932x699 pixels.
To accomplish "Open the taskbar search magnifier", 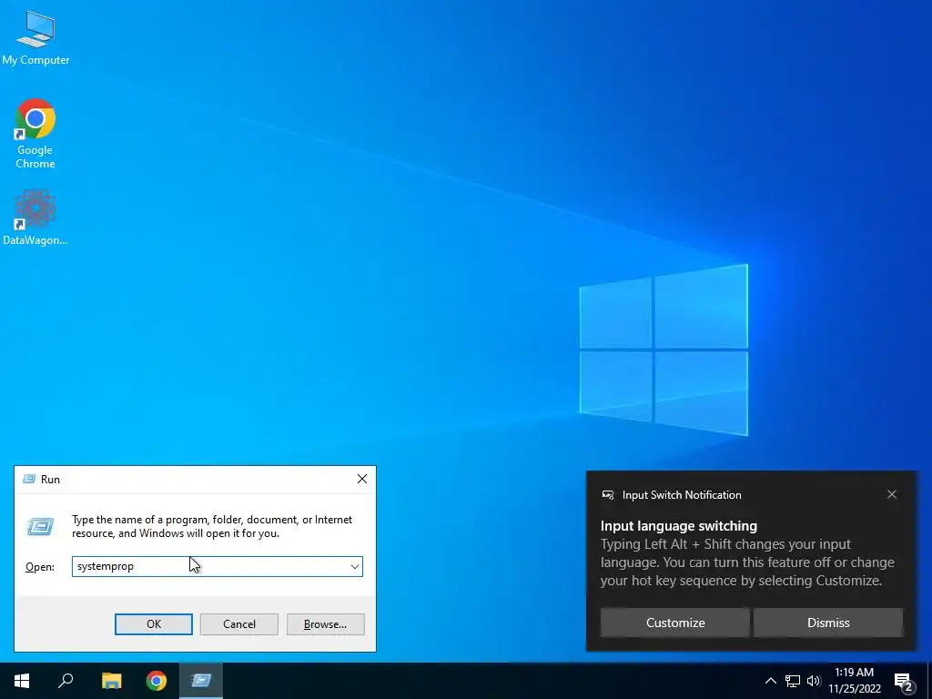I will [66, 681].
